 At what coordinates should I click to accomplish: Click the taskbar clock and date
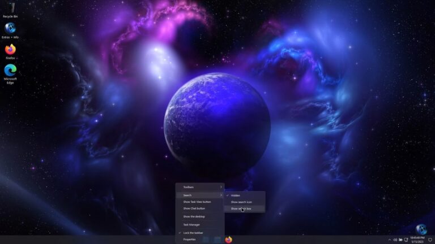417,239
